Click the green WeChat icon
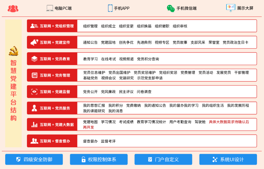This screenshot has height=169, width=264. tap(171, 8)
